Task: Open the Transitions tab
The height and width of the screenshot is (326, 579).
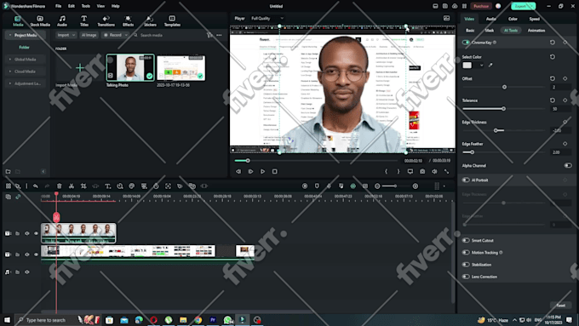Action: pos(106,20)
